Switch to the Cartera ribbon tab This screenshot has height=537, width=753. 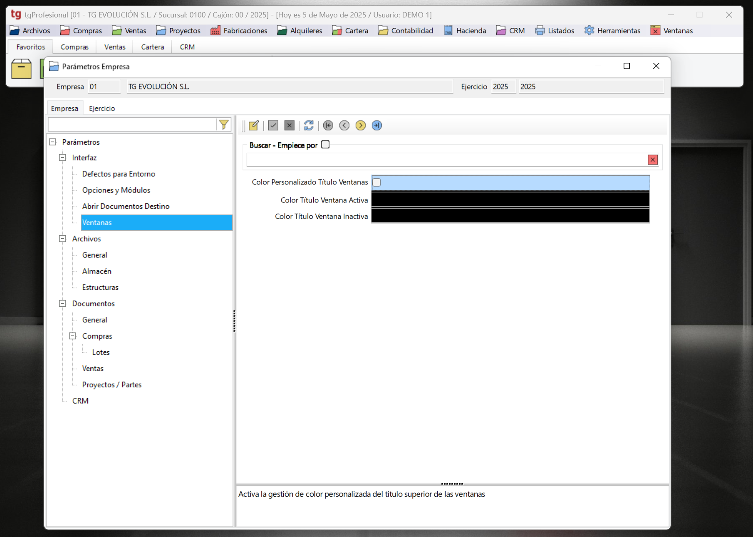pos(153,47)
